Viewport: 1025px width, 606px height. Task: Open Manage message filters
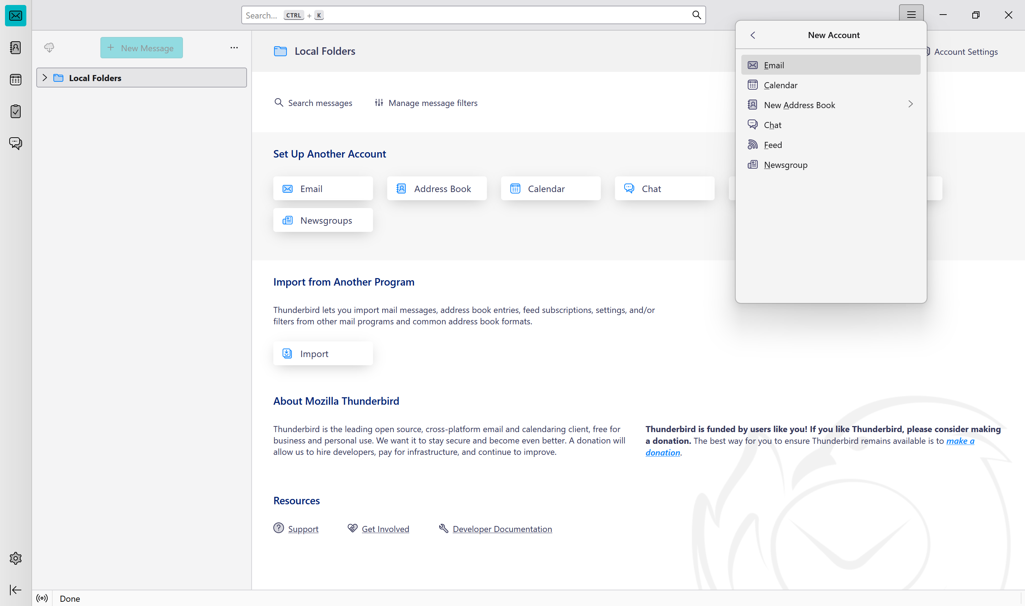(x=426, y=103)
